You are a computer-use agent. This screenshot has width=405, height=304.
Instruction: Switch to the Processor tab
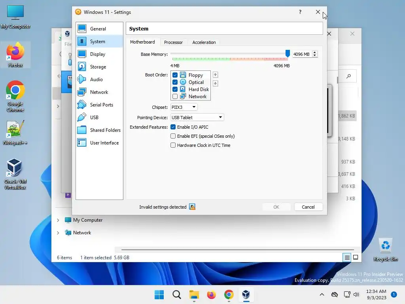[173, 42]
